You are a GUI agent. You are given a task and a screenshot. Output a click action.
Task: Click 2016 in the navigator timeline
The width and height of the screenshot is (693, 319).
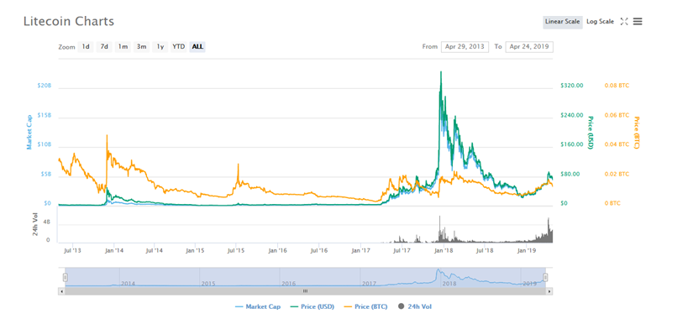point(289,283)
